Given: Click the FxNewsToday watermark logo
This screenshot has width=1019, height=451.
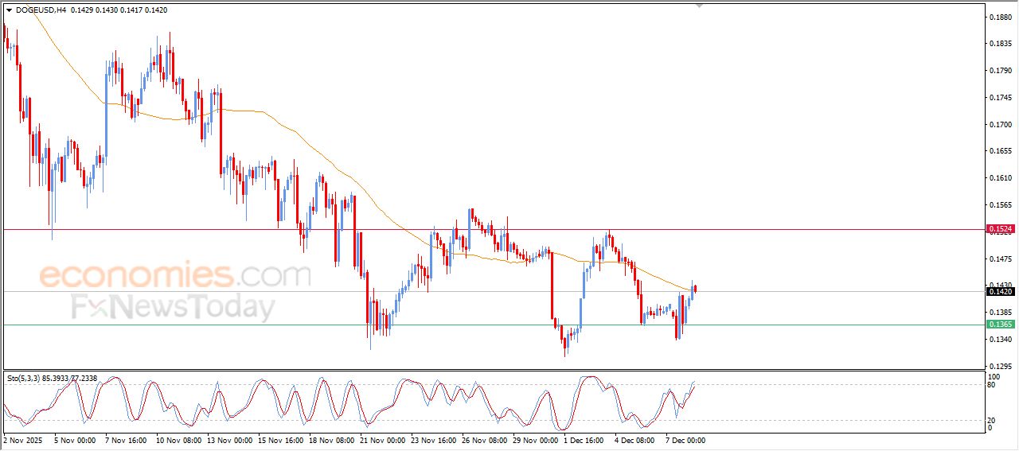Looking at the screenshot, I should (173, 306).
